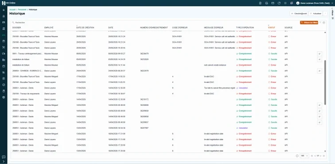Sort by NUMÉRO D'ENREGISTREMENT column header
The height and width of the screenshot is (164, 335).
154,28
